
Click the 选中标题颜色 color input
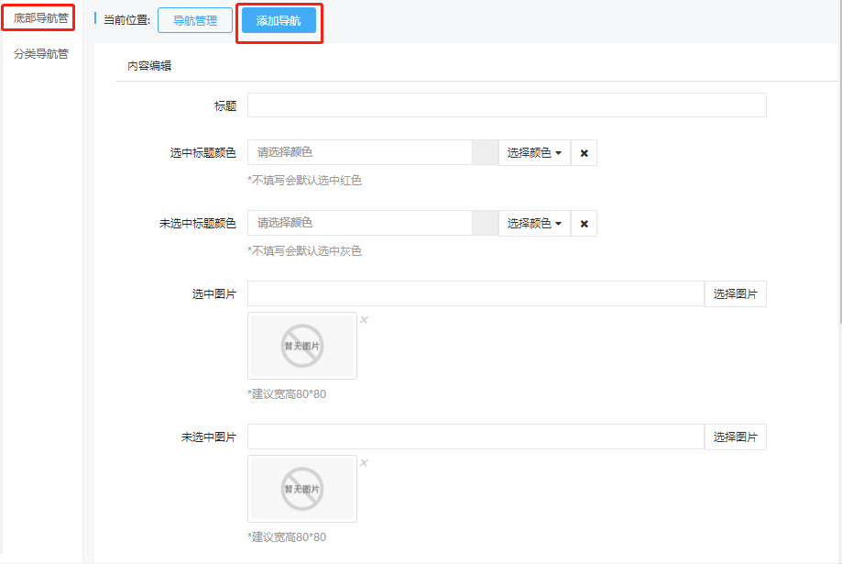click(x=360, y=152)
